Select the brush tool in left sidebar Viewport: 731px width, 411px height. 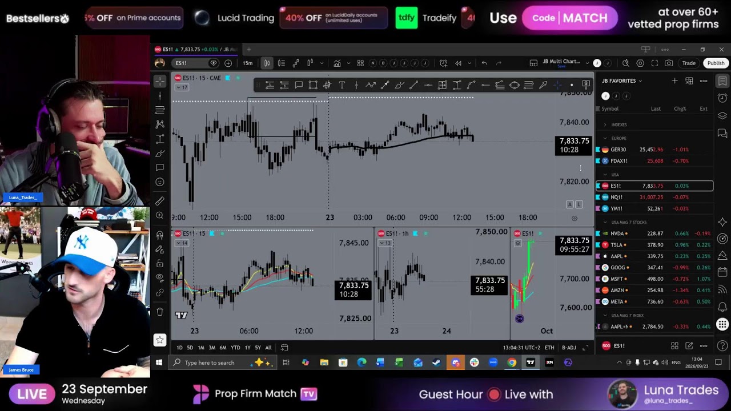click(160, 153)
